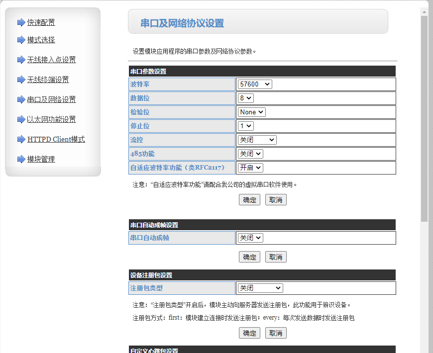
Task: Toggle the 485功能 dropdown selector
Action: point(250,154)
